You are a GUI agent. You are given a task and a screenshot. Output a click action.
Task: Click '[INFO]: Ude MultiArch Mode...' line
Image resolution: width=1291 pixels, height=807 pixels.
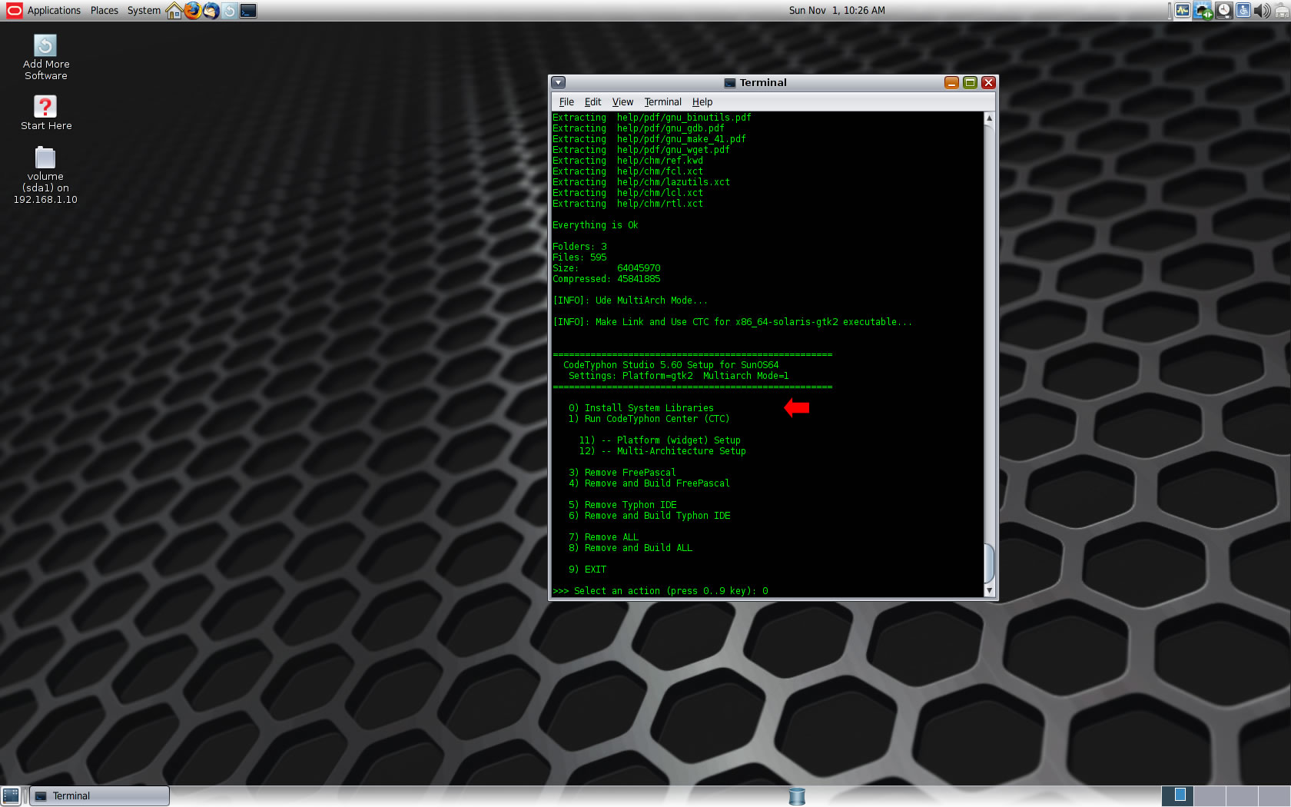pos(630,301)
